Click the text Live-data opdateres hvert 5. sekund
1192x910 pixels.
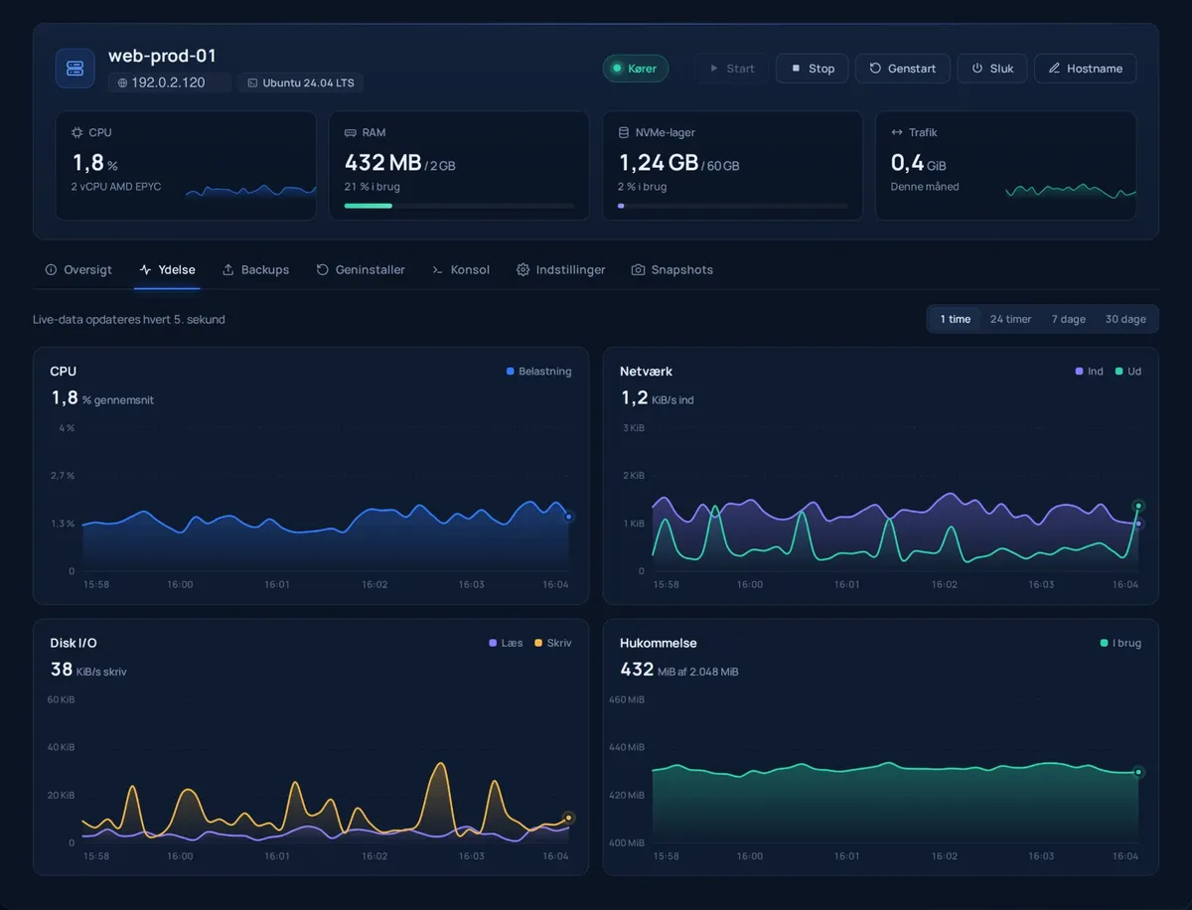click(x=129, y=319)
